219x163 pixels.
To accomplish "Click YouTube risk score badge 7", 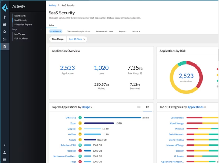I will tap(80, 134).
